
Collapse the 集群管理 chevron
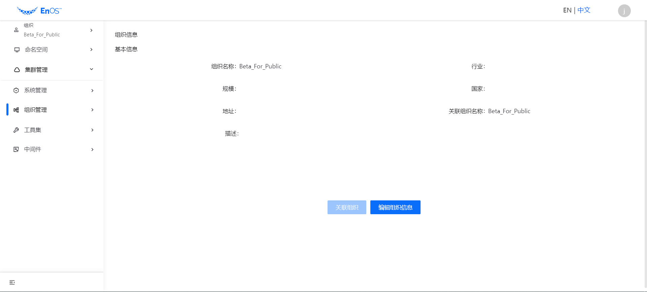click(x=91, y=69)
